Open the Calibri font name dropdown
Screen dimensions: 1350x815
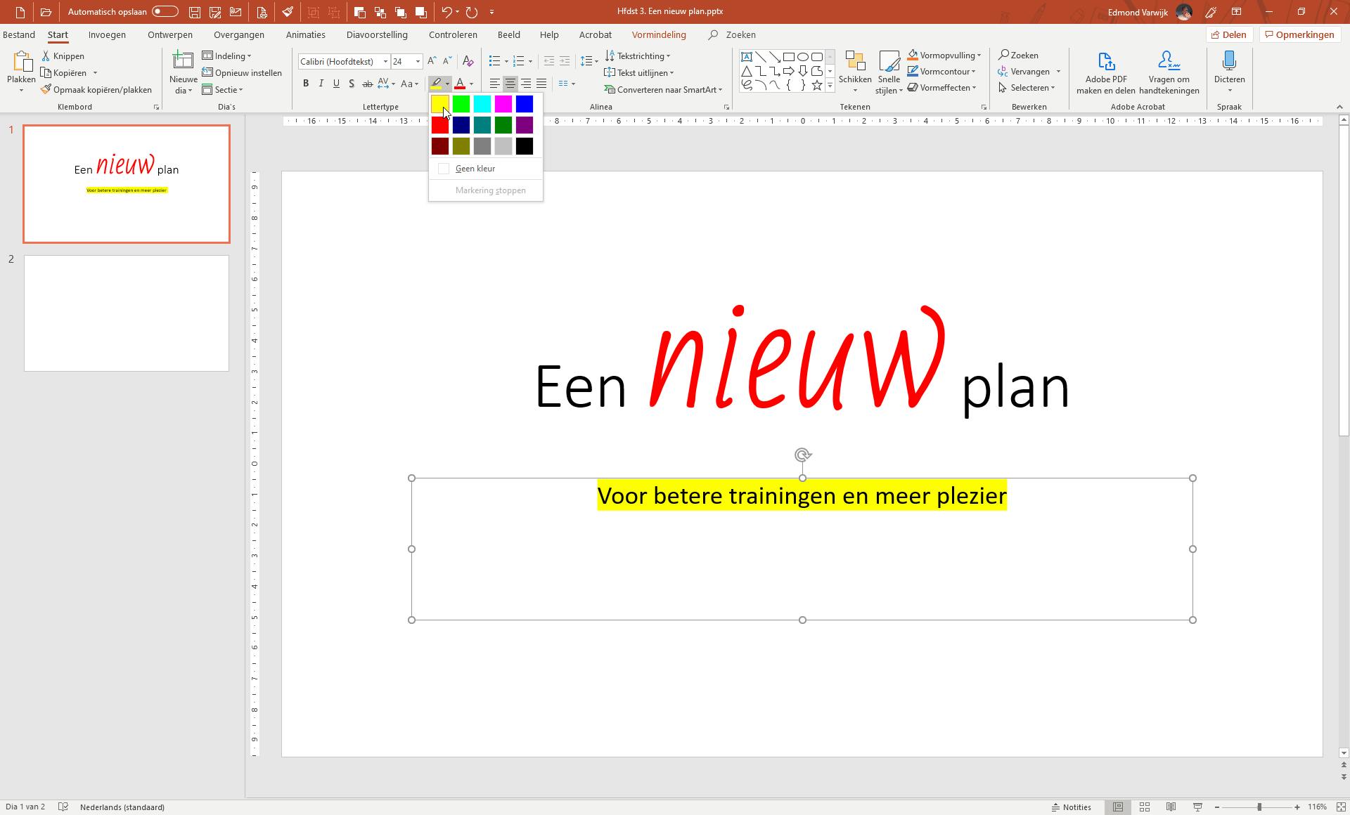[385, 62]
